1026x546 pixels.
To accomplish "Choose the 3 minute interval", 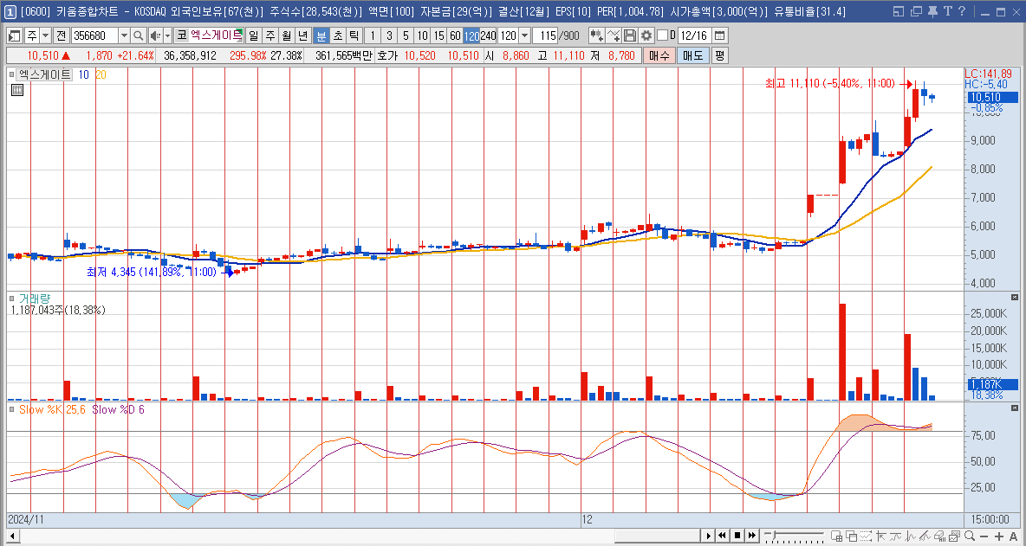I will coord(389,35).
